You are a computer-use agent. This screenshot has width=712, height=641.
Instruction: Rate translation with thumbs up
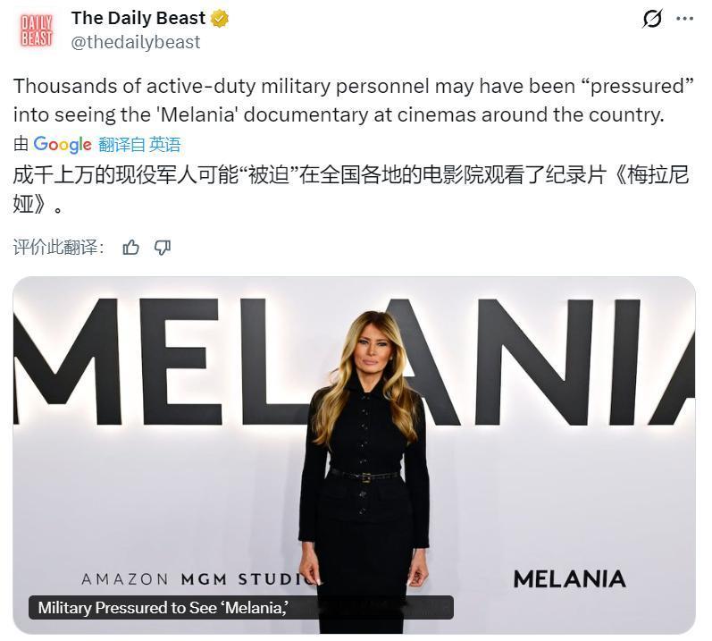click(131, 248)
